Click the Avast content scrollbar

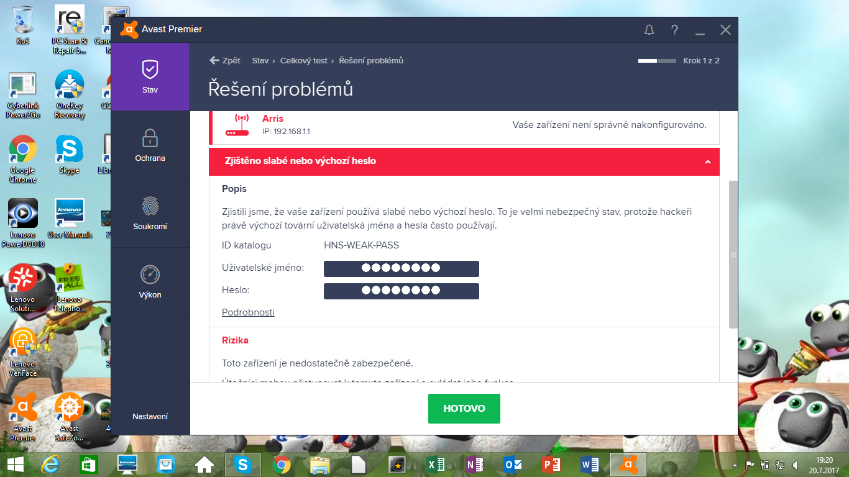coord(733,255)
